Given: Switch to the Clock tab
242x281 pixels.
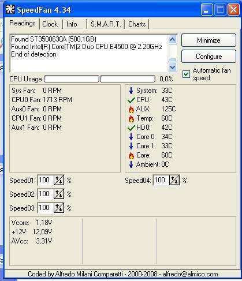Looking at the screenshot, I should [x=50, y=24].
